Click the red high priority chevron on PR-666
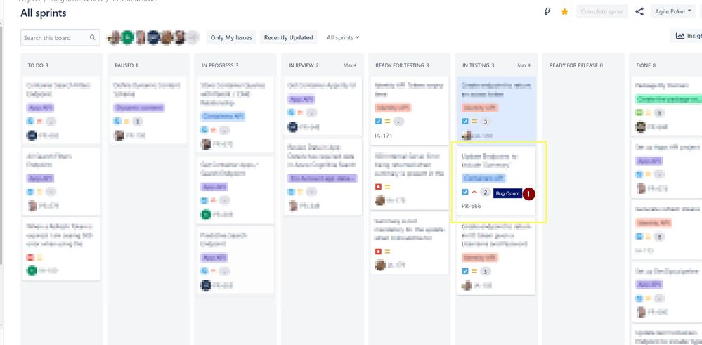Image resolution: width=702 pixels, height=345 pixels. (474, 193)
